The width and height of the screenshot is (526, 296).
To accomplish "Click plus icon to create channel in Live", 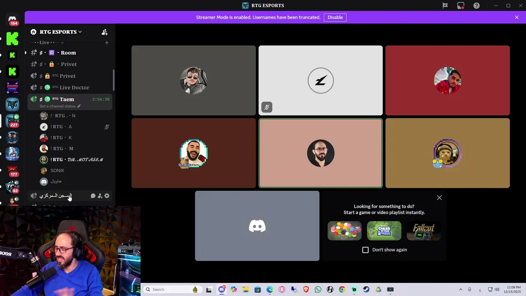I will pos(106,43).
